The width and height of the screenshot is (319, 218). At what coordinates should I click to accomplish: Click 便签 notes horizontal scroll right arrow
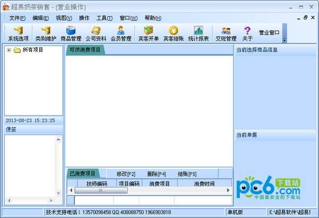click(51, 200)
